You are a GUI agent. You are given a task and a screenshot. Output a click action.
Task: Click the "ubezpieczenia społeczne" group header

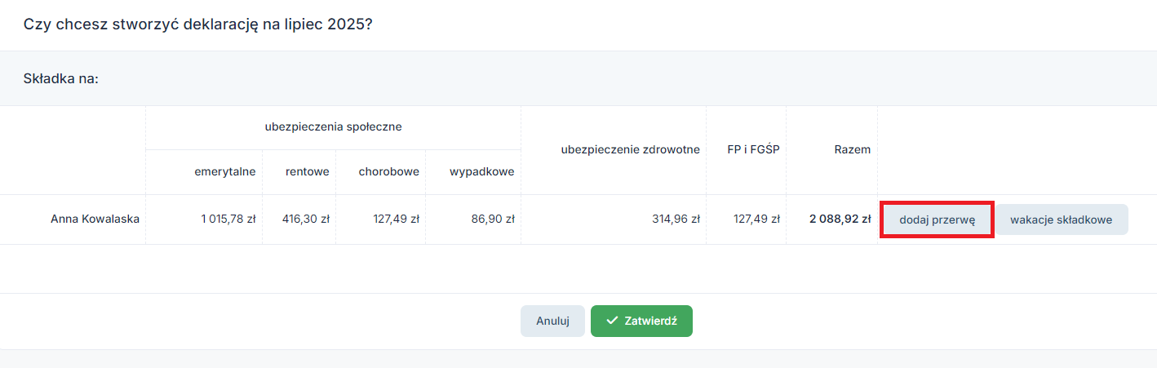(x=334, y=126)
